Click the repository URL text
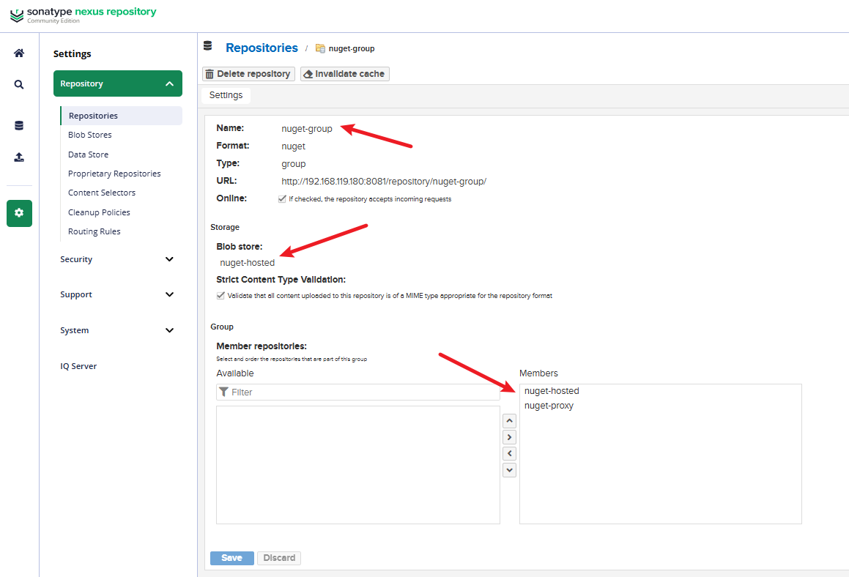The height and width of the screenshot is (577, 849). coord(384,182)
